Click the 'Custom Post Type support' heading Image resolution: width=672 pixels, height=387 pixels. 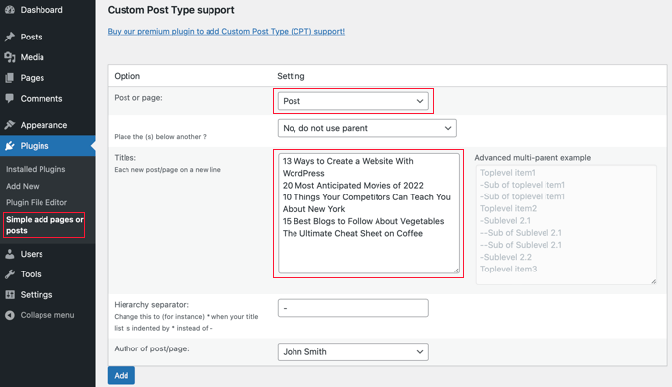(171, 10)
